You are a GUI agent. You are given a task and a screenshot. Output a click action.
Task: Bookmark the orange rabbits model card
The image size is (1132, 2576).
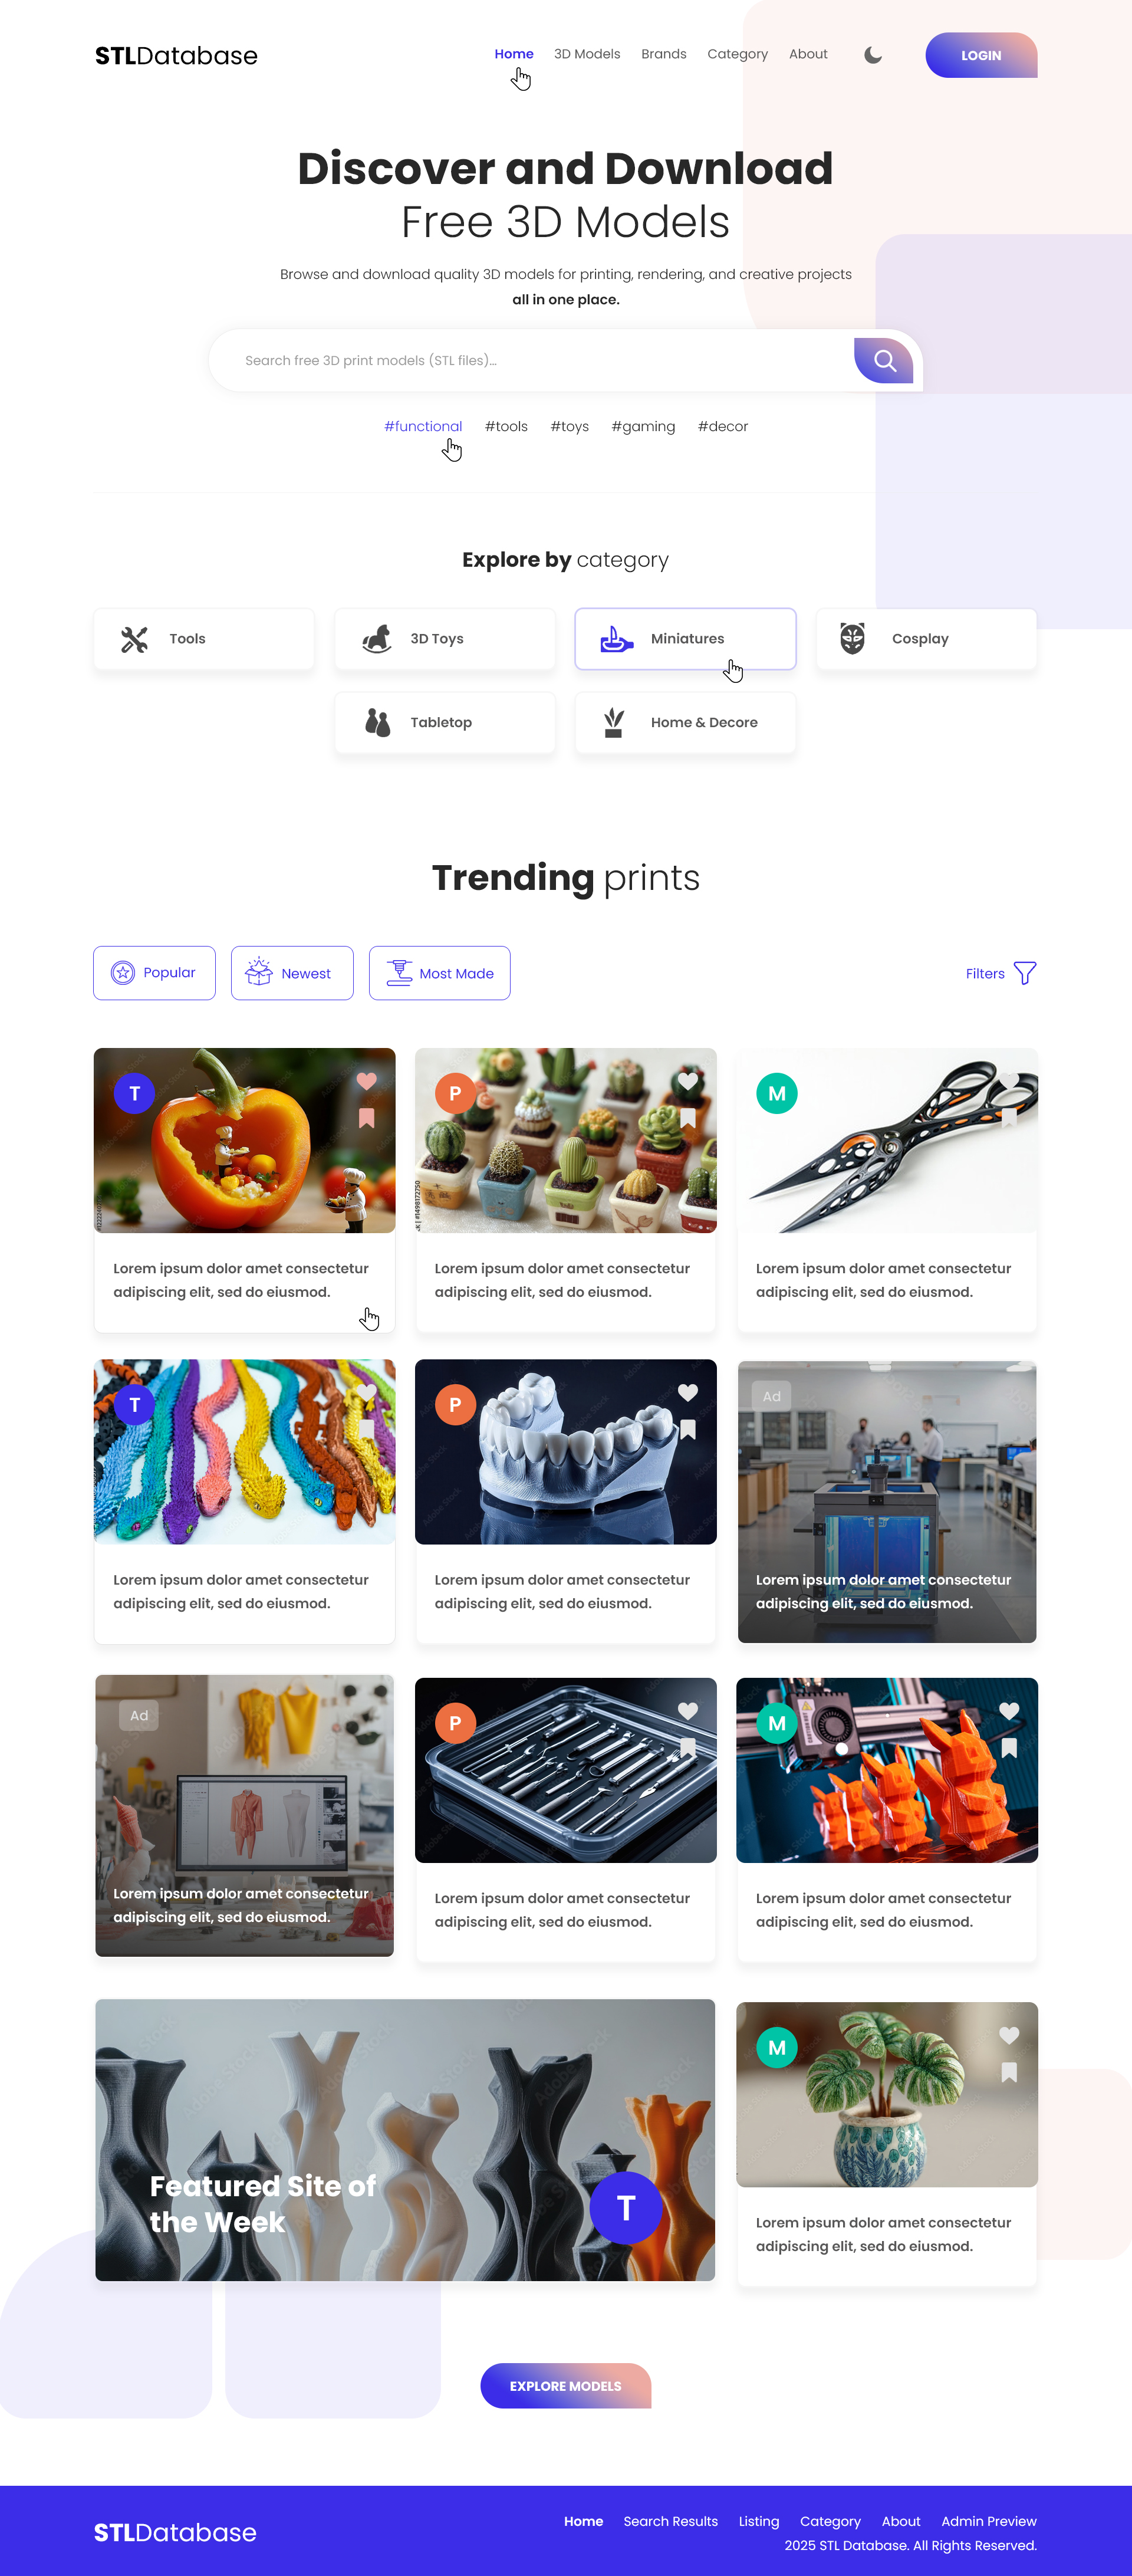click(x=1009, y=1748)
